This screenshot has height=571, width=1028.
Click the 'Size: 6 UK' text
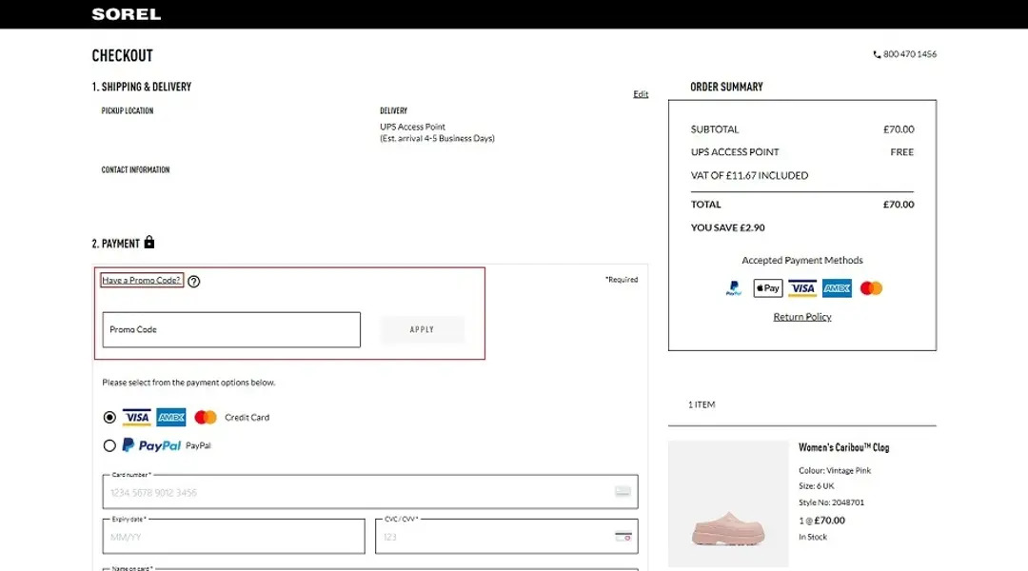click(817, 486)
